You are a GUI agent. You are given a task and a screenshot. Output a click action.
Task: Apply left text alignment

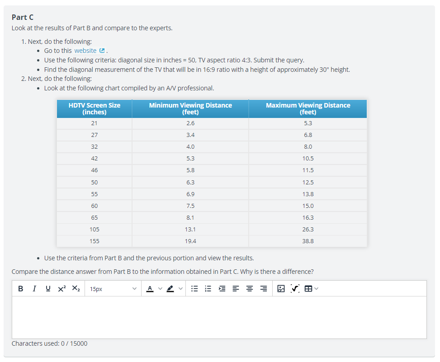pos(236,288)
